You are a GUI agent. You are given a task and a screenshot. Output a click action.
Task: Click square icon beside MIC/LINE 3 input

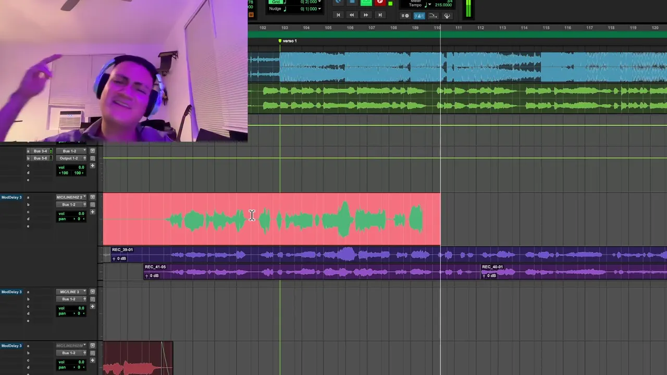pos(92,292)
